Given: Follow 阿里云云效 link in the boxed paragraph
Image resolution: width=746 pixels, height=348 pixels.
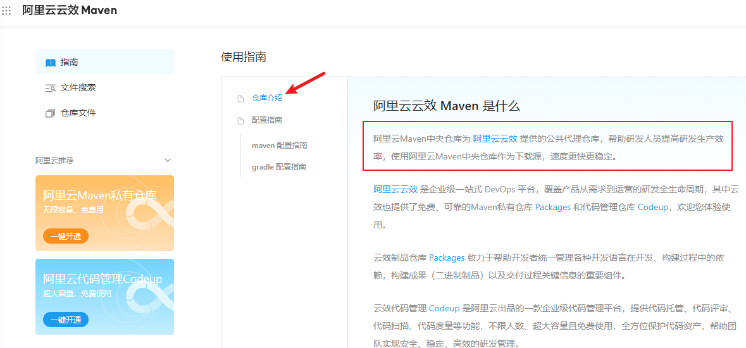Looking at the screenshot, I should (x=495, y=139).
